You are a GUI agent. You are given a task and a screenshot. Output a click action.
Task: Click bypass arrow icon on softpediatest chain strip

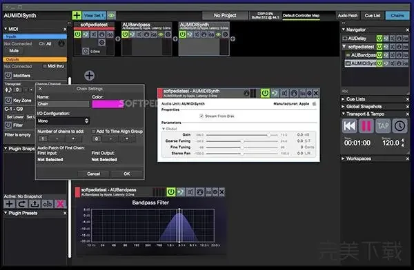coord(86,34)
